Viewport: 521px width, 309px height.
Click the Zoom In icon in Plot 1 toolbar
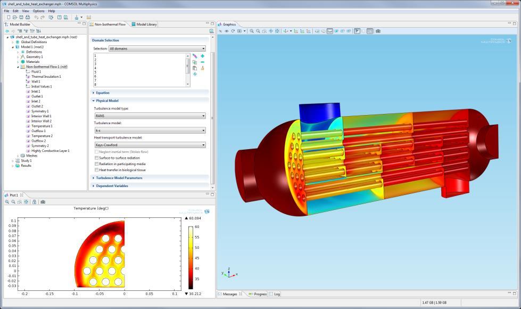tap(7, 202)
